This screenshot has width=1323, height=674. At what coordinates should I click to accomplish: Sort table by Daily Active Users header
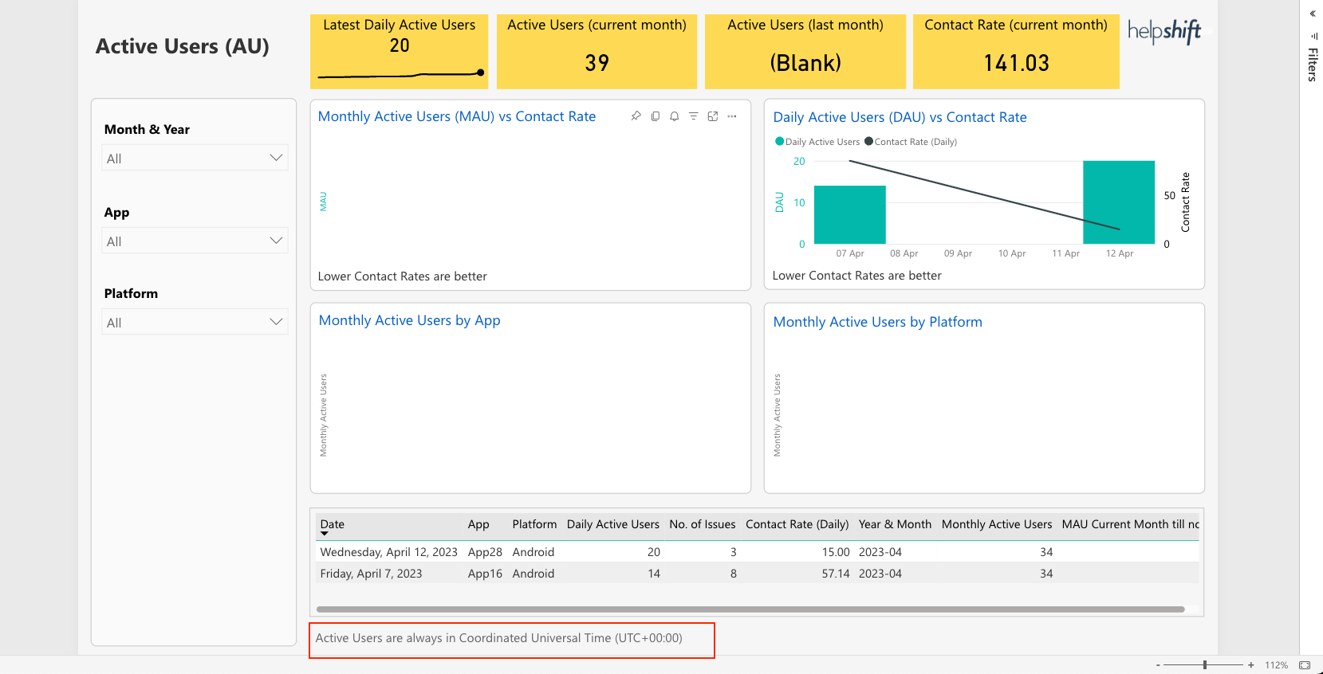click(x=613, y=524)
